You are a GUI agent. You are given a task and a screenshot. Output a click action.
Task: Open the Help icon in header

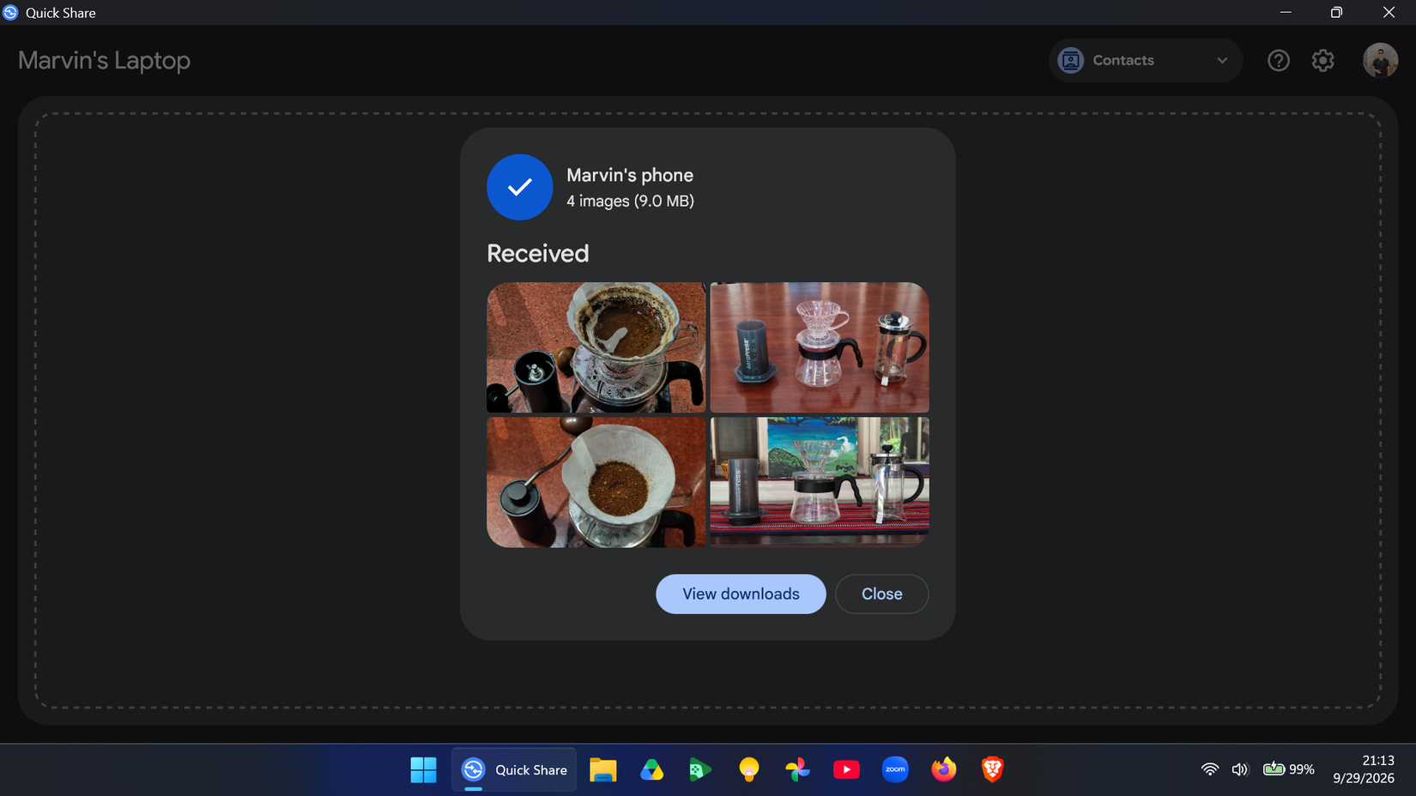(1278, 61)
